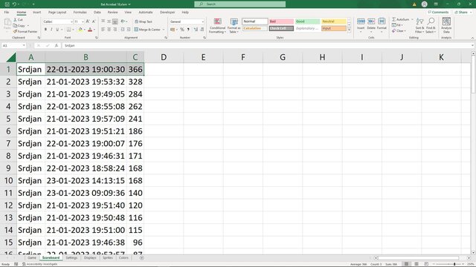Apply the Bad cell style
Screen dimensions: 476x267
tap(281, 22)
